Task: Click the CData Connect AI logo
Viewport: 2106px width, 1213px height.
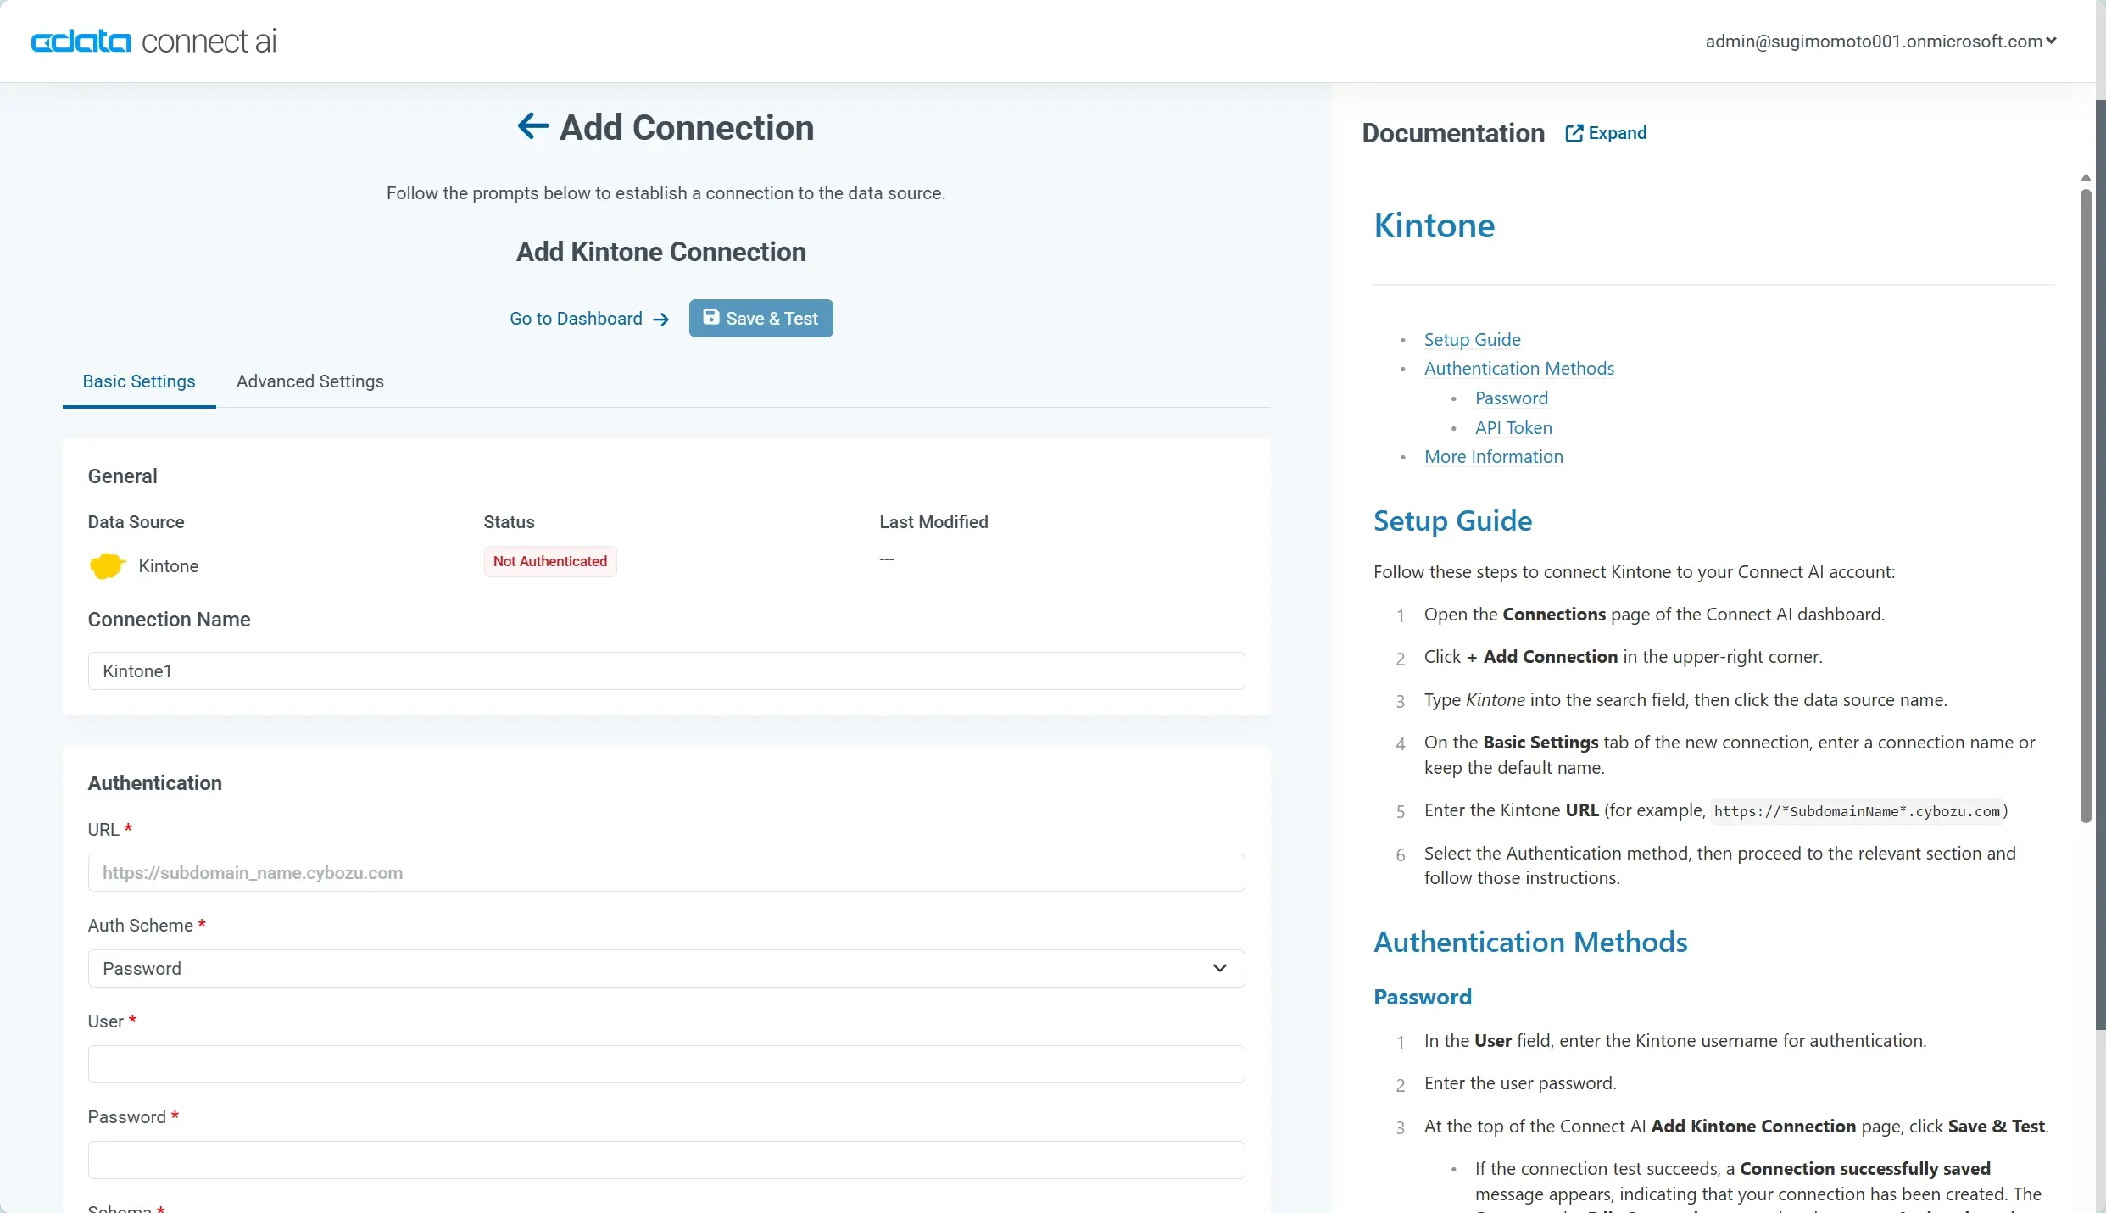Action: [153, 40]
